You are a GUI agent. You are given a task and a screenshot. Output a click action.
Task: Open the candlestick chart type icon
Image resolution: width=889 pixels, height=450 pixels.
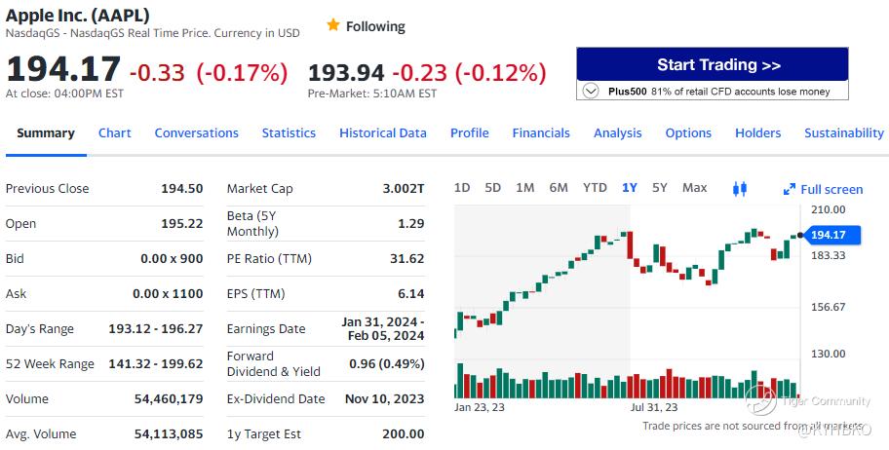point(739,188)
